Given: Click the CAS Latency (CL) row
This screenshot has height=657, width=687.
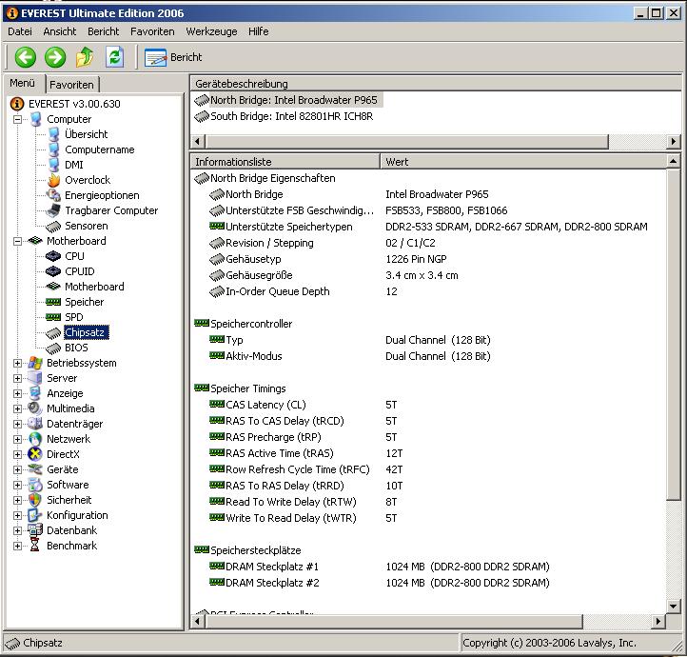Looking at the screenshot, I should (429, 405).
